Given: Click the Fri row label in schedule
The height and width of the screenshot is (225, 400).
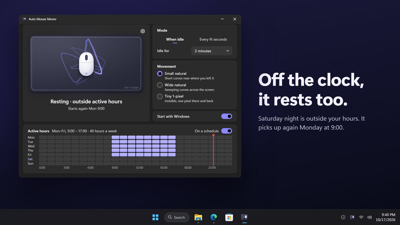Looking at the screenshot, I should click(30, 155).
